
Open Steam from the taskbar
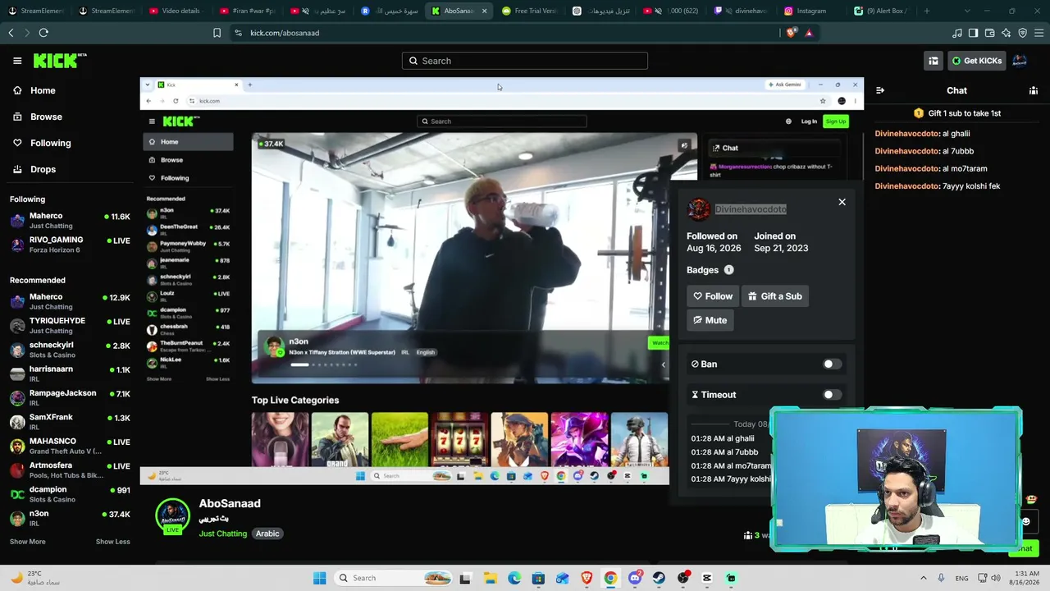(659, 578)
